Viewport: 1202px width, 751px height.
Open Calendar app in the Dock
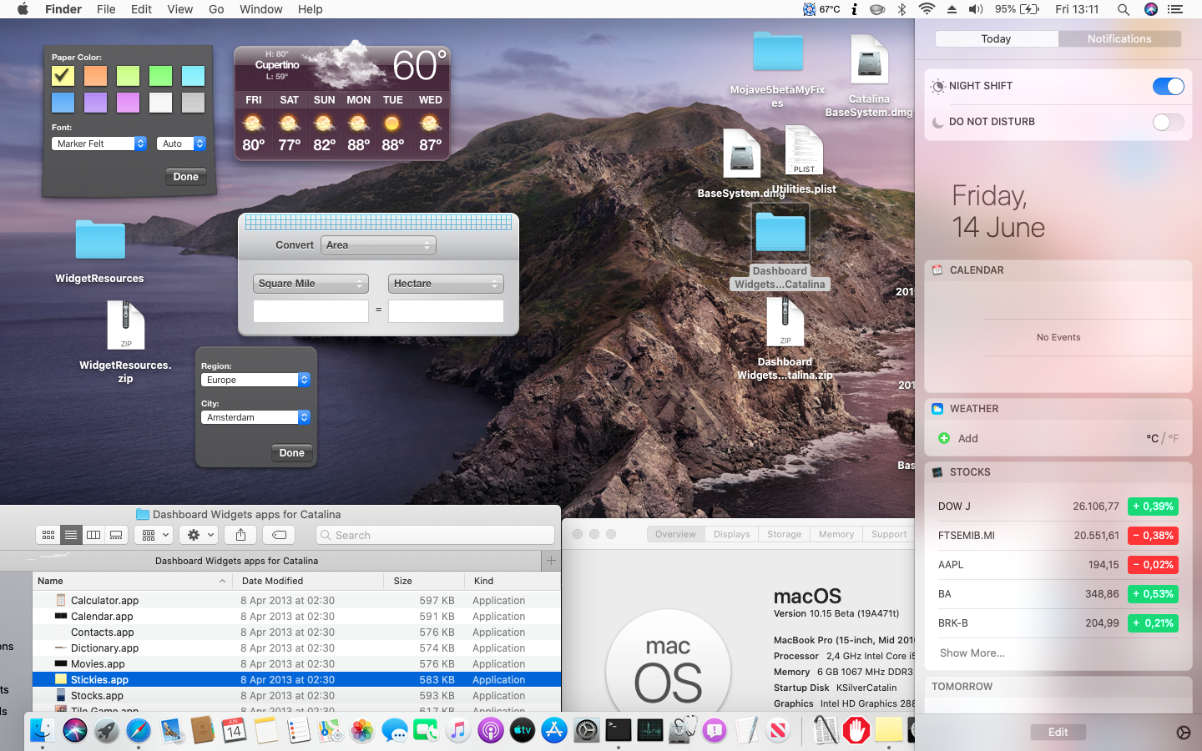(234, 731)
